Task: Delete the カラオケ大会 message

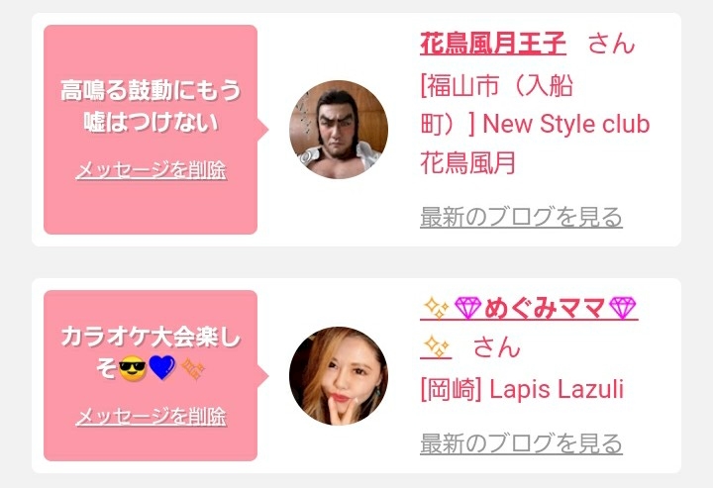Action: coord(151,416)
